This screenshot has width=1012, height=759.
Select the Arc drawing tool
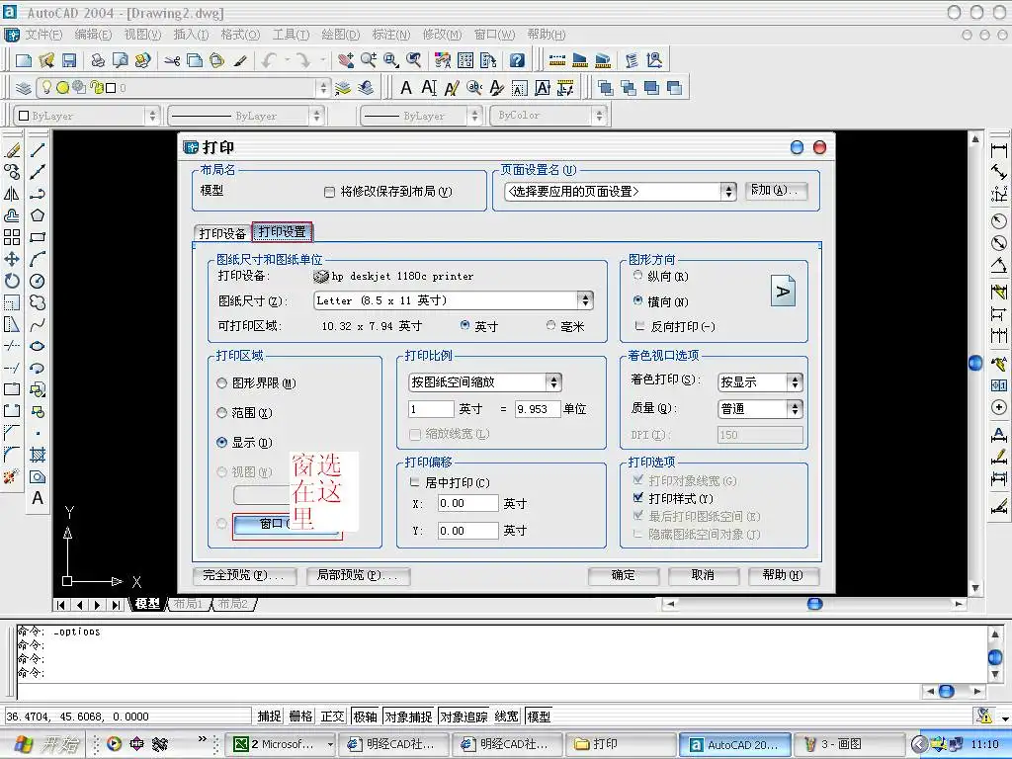38,259
